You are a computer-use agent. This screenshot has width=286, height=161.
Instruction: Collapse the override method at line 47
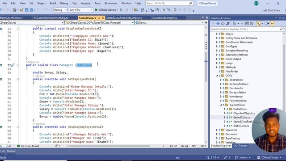(18, 127)
